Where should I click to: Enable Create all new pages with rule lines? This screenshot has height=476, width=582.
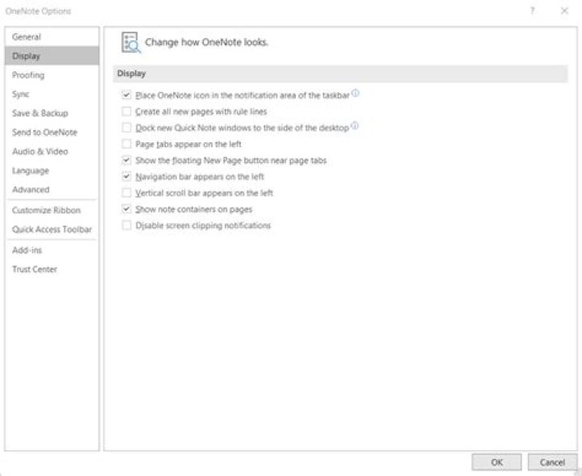point(127,112)
